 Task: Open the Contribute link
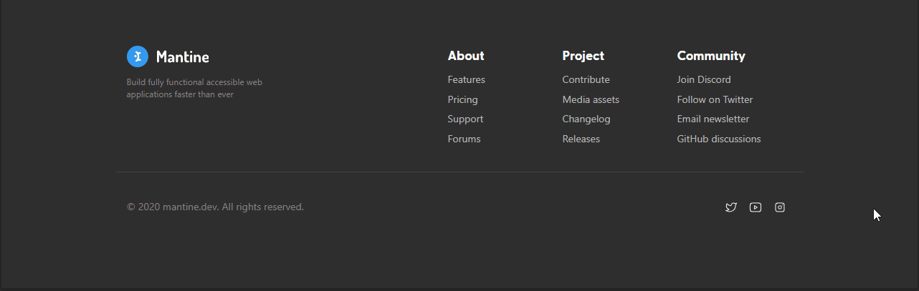tap(586, 79)
